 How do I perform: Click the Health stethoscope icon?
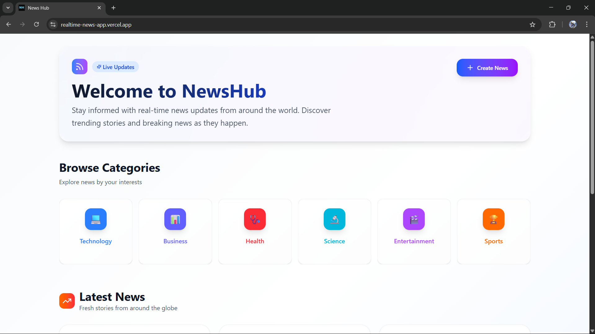pyautogui.click(x=255, y=219)
